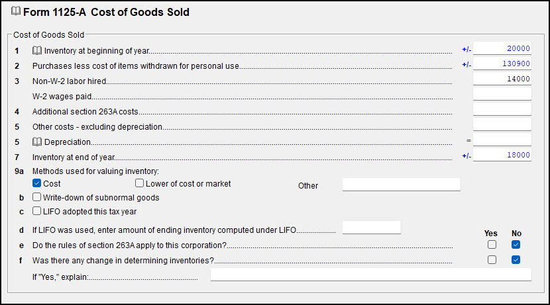Open the book icon beside Form 1125-A title

16,11
